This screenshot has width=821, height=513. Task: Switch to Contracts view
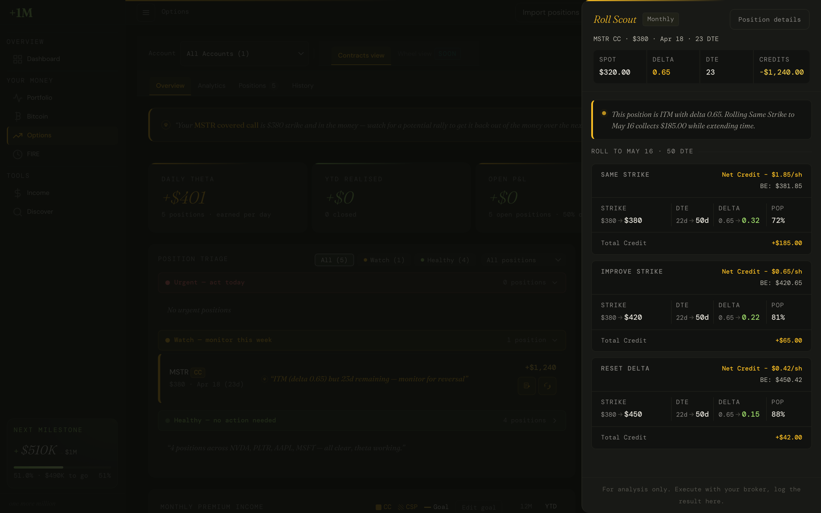pyautogui.click(x=361, y=55)
